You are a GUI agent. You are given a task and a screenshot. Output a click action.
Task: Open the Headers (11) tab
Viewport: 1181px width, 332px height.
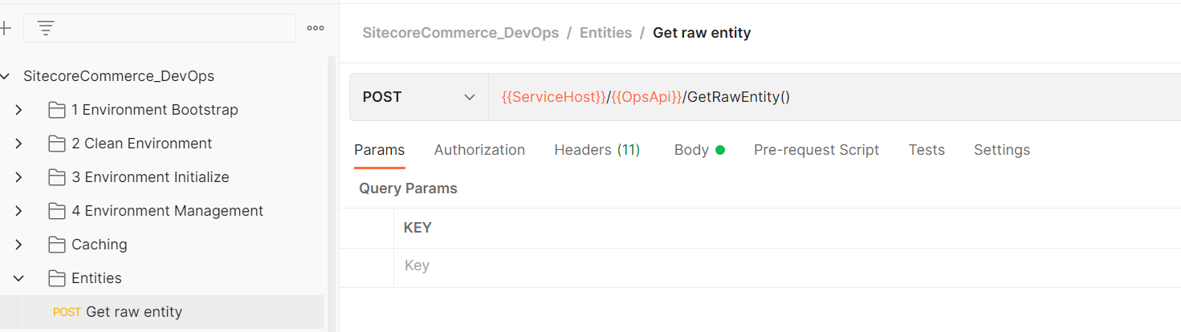coord(597,150)
